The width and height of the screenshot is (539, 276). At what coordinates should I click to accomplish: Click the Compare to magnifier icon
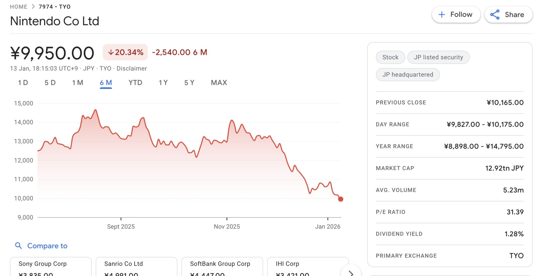click(19, 246)
